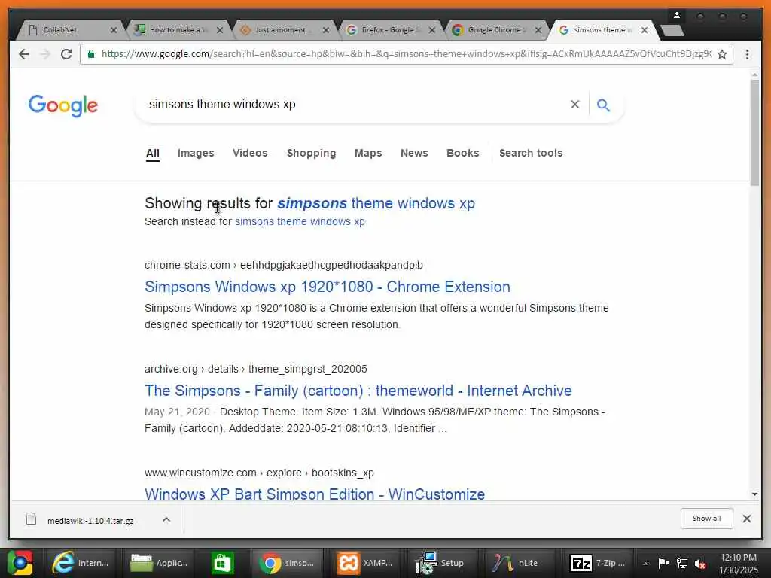Image resolution: width=771 pixels, height=578 pixels.
Task: Open Internet Explorer from taskbar
Action: [x=80, y=563]
